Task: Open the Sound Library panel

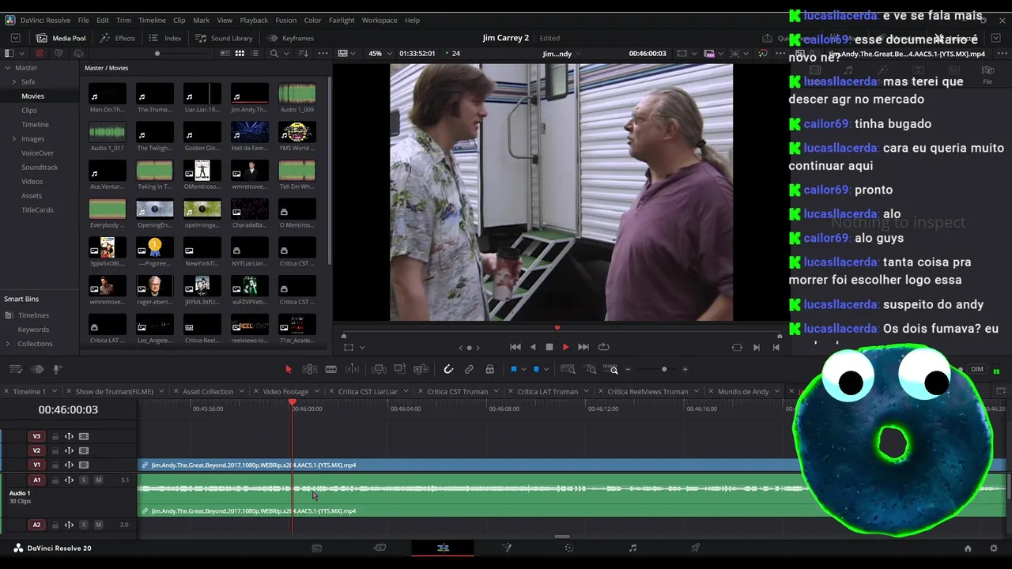Action: (224, 38)
